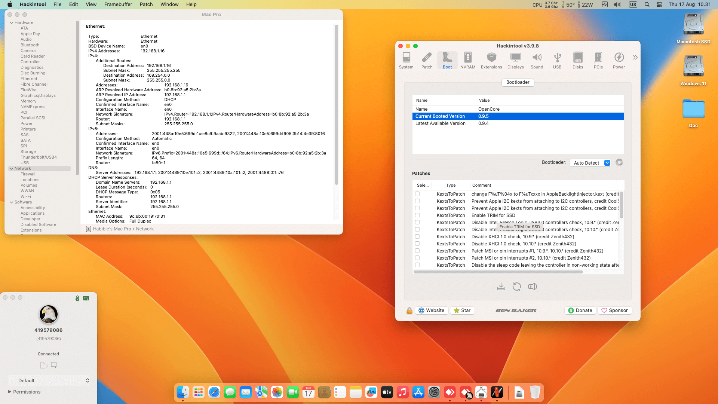Open Finder from the Dock
Viewport: 718px width, 404px height.
(x=183, y=392)
